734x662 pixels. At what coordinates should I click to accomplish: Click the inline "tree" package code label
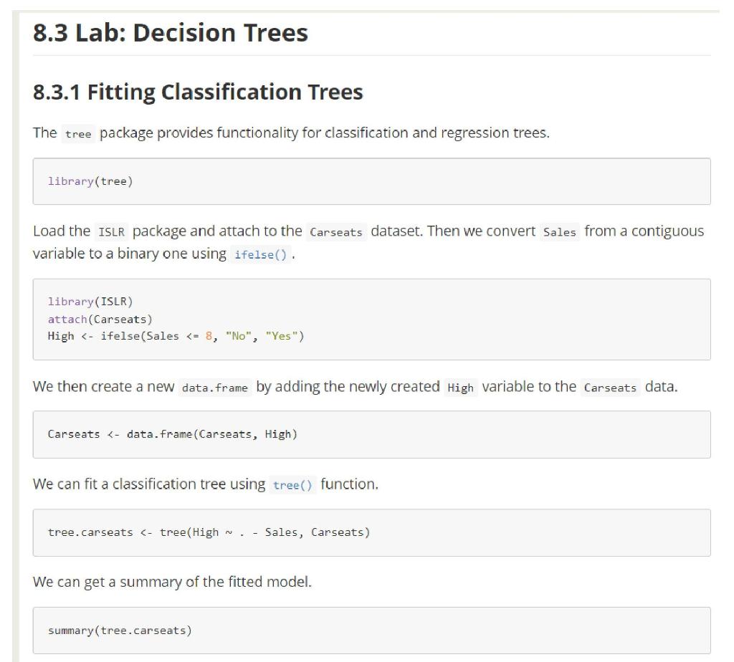[78, 135]
